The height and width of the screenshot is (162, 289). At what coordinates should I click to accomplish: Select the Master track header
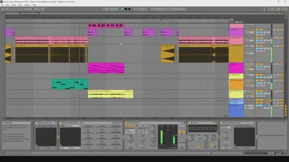point(236,111)
